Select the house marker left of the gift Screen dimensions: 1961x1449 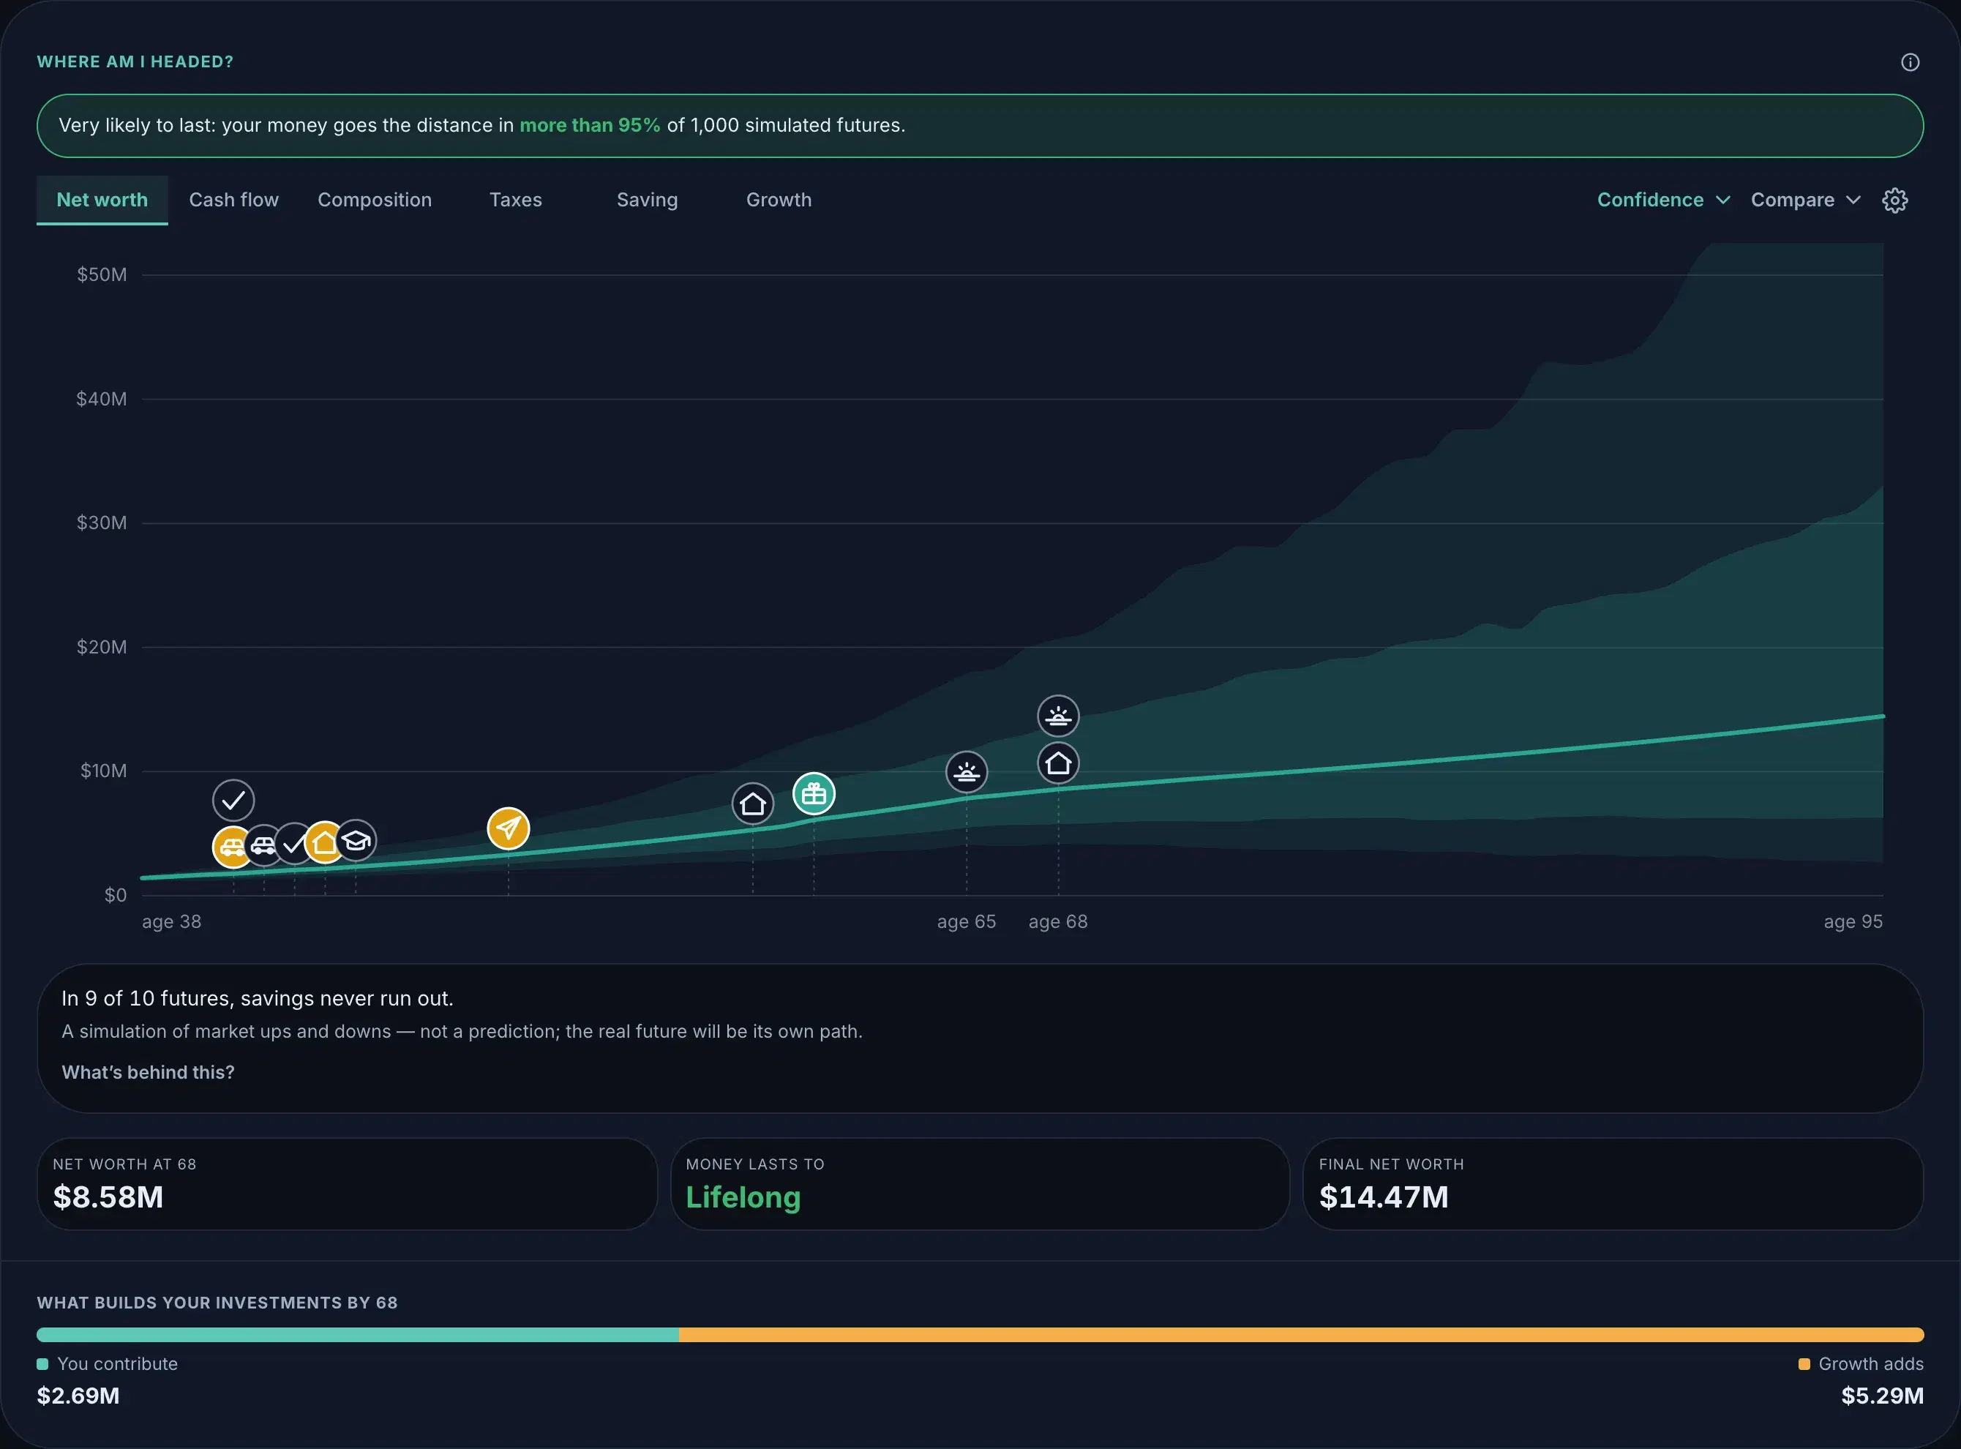pos(752,804)
